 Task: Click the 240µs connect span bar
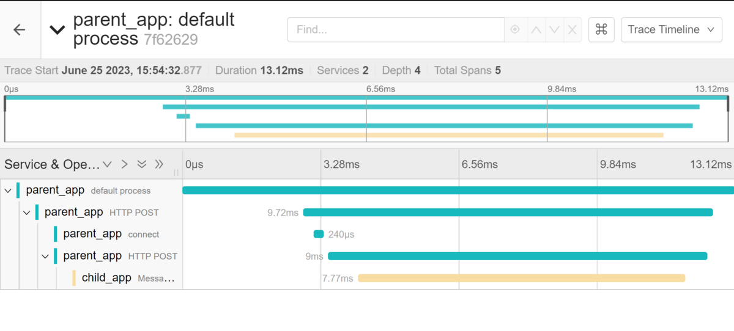tap(319, 234)
